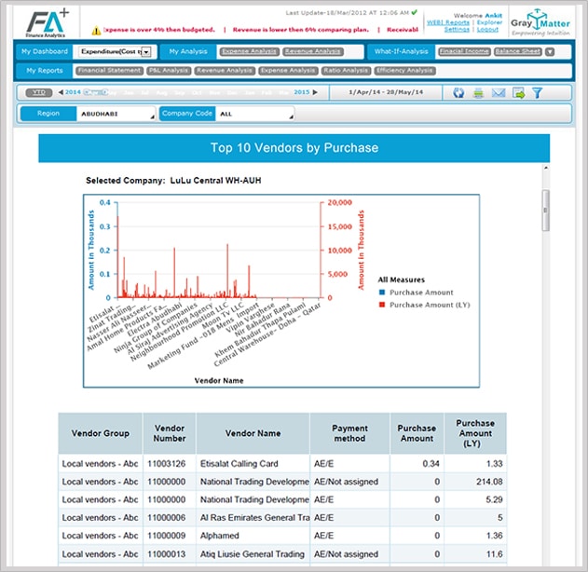Click the filter funnel icon
Image resolution: width=588 pixels, height=572 pixels.
pos(538,92)
